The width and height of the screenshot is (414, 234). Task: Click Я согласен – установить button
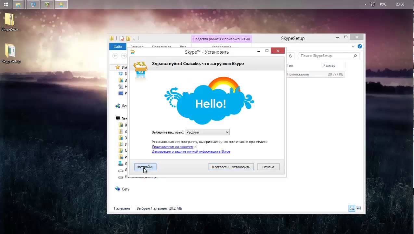pyautogui.click(x=231, y=167)
